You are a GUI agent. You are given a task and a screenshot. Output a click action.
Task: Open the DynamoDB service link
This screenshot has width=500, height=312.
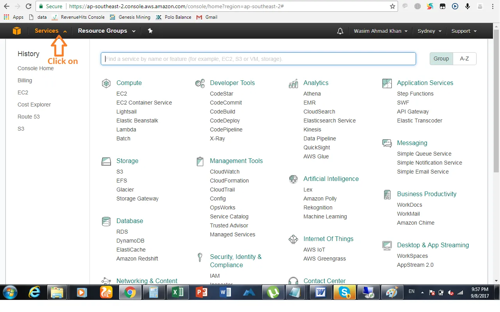[130, 241]
